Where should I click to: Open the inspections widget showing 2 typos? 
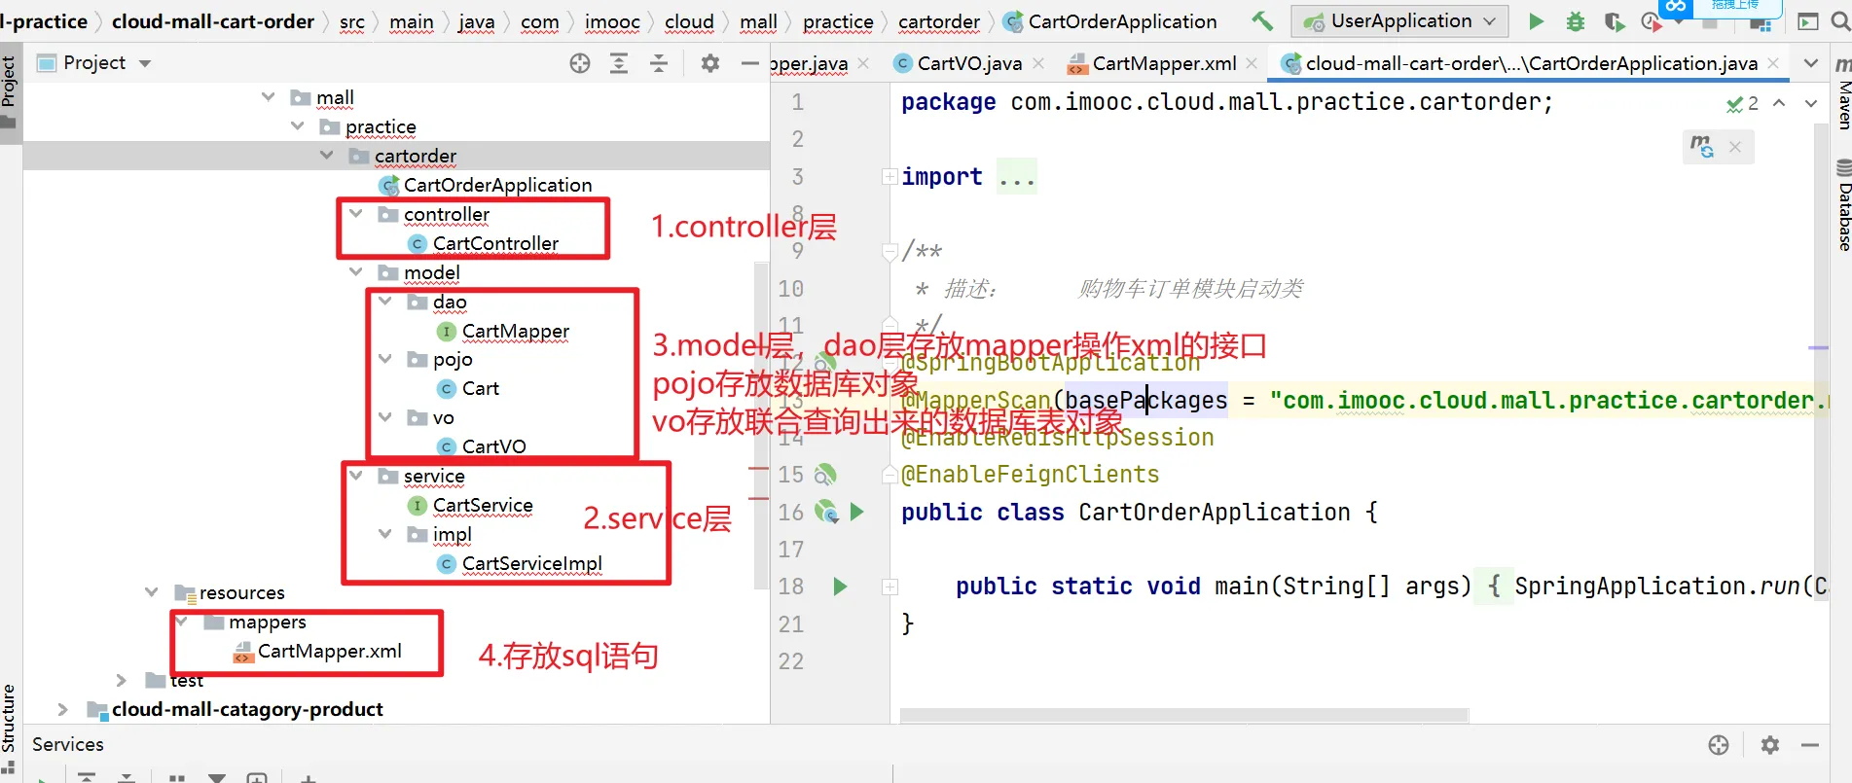click(1742, 103)
